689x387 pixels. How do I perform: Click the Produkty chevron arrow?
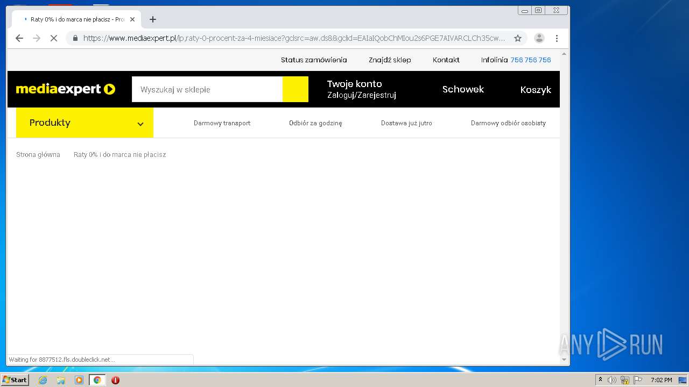click(140, 124)
